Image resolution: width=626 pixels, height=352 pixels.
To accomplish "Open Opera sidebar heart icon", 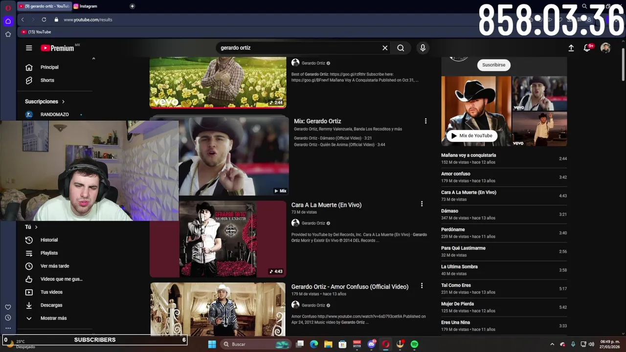I will 8,307.
